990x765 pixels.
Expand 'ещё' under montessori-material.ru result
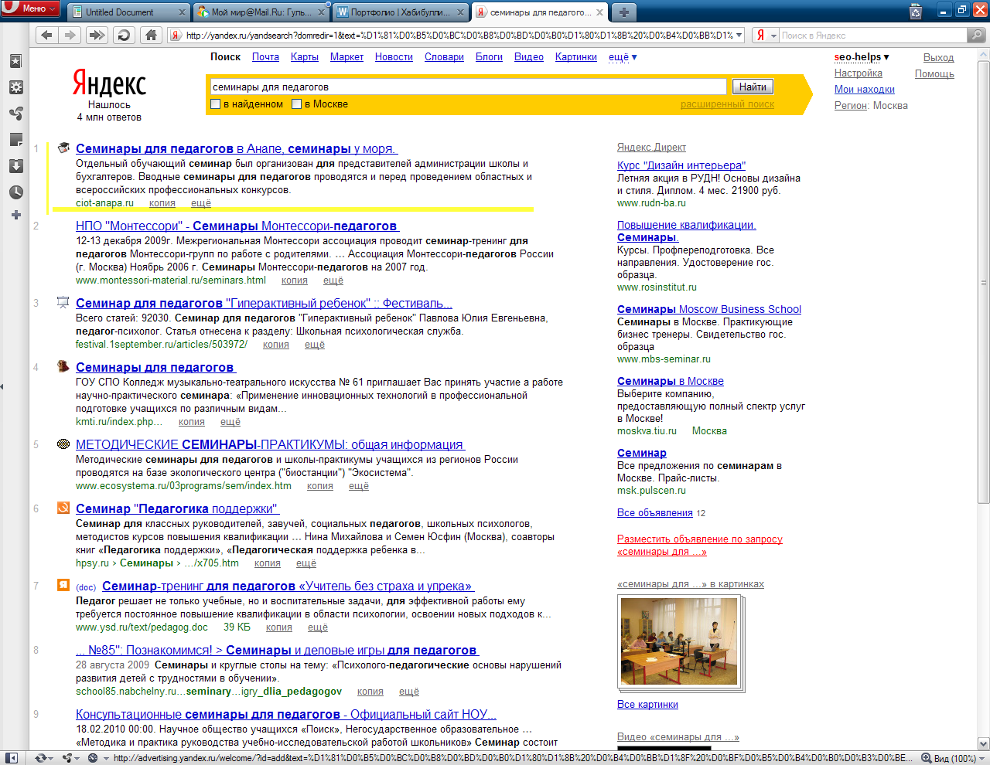(333, 280)
